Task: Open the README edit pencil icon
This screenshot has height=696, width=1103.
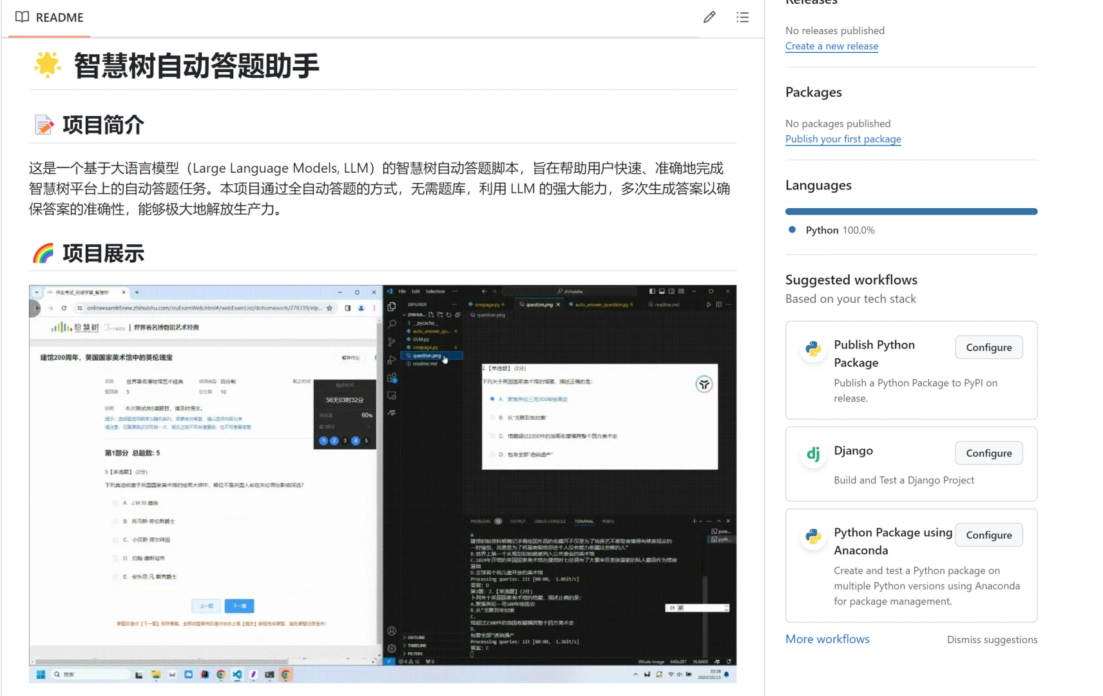Action: (x=709, y=17)
